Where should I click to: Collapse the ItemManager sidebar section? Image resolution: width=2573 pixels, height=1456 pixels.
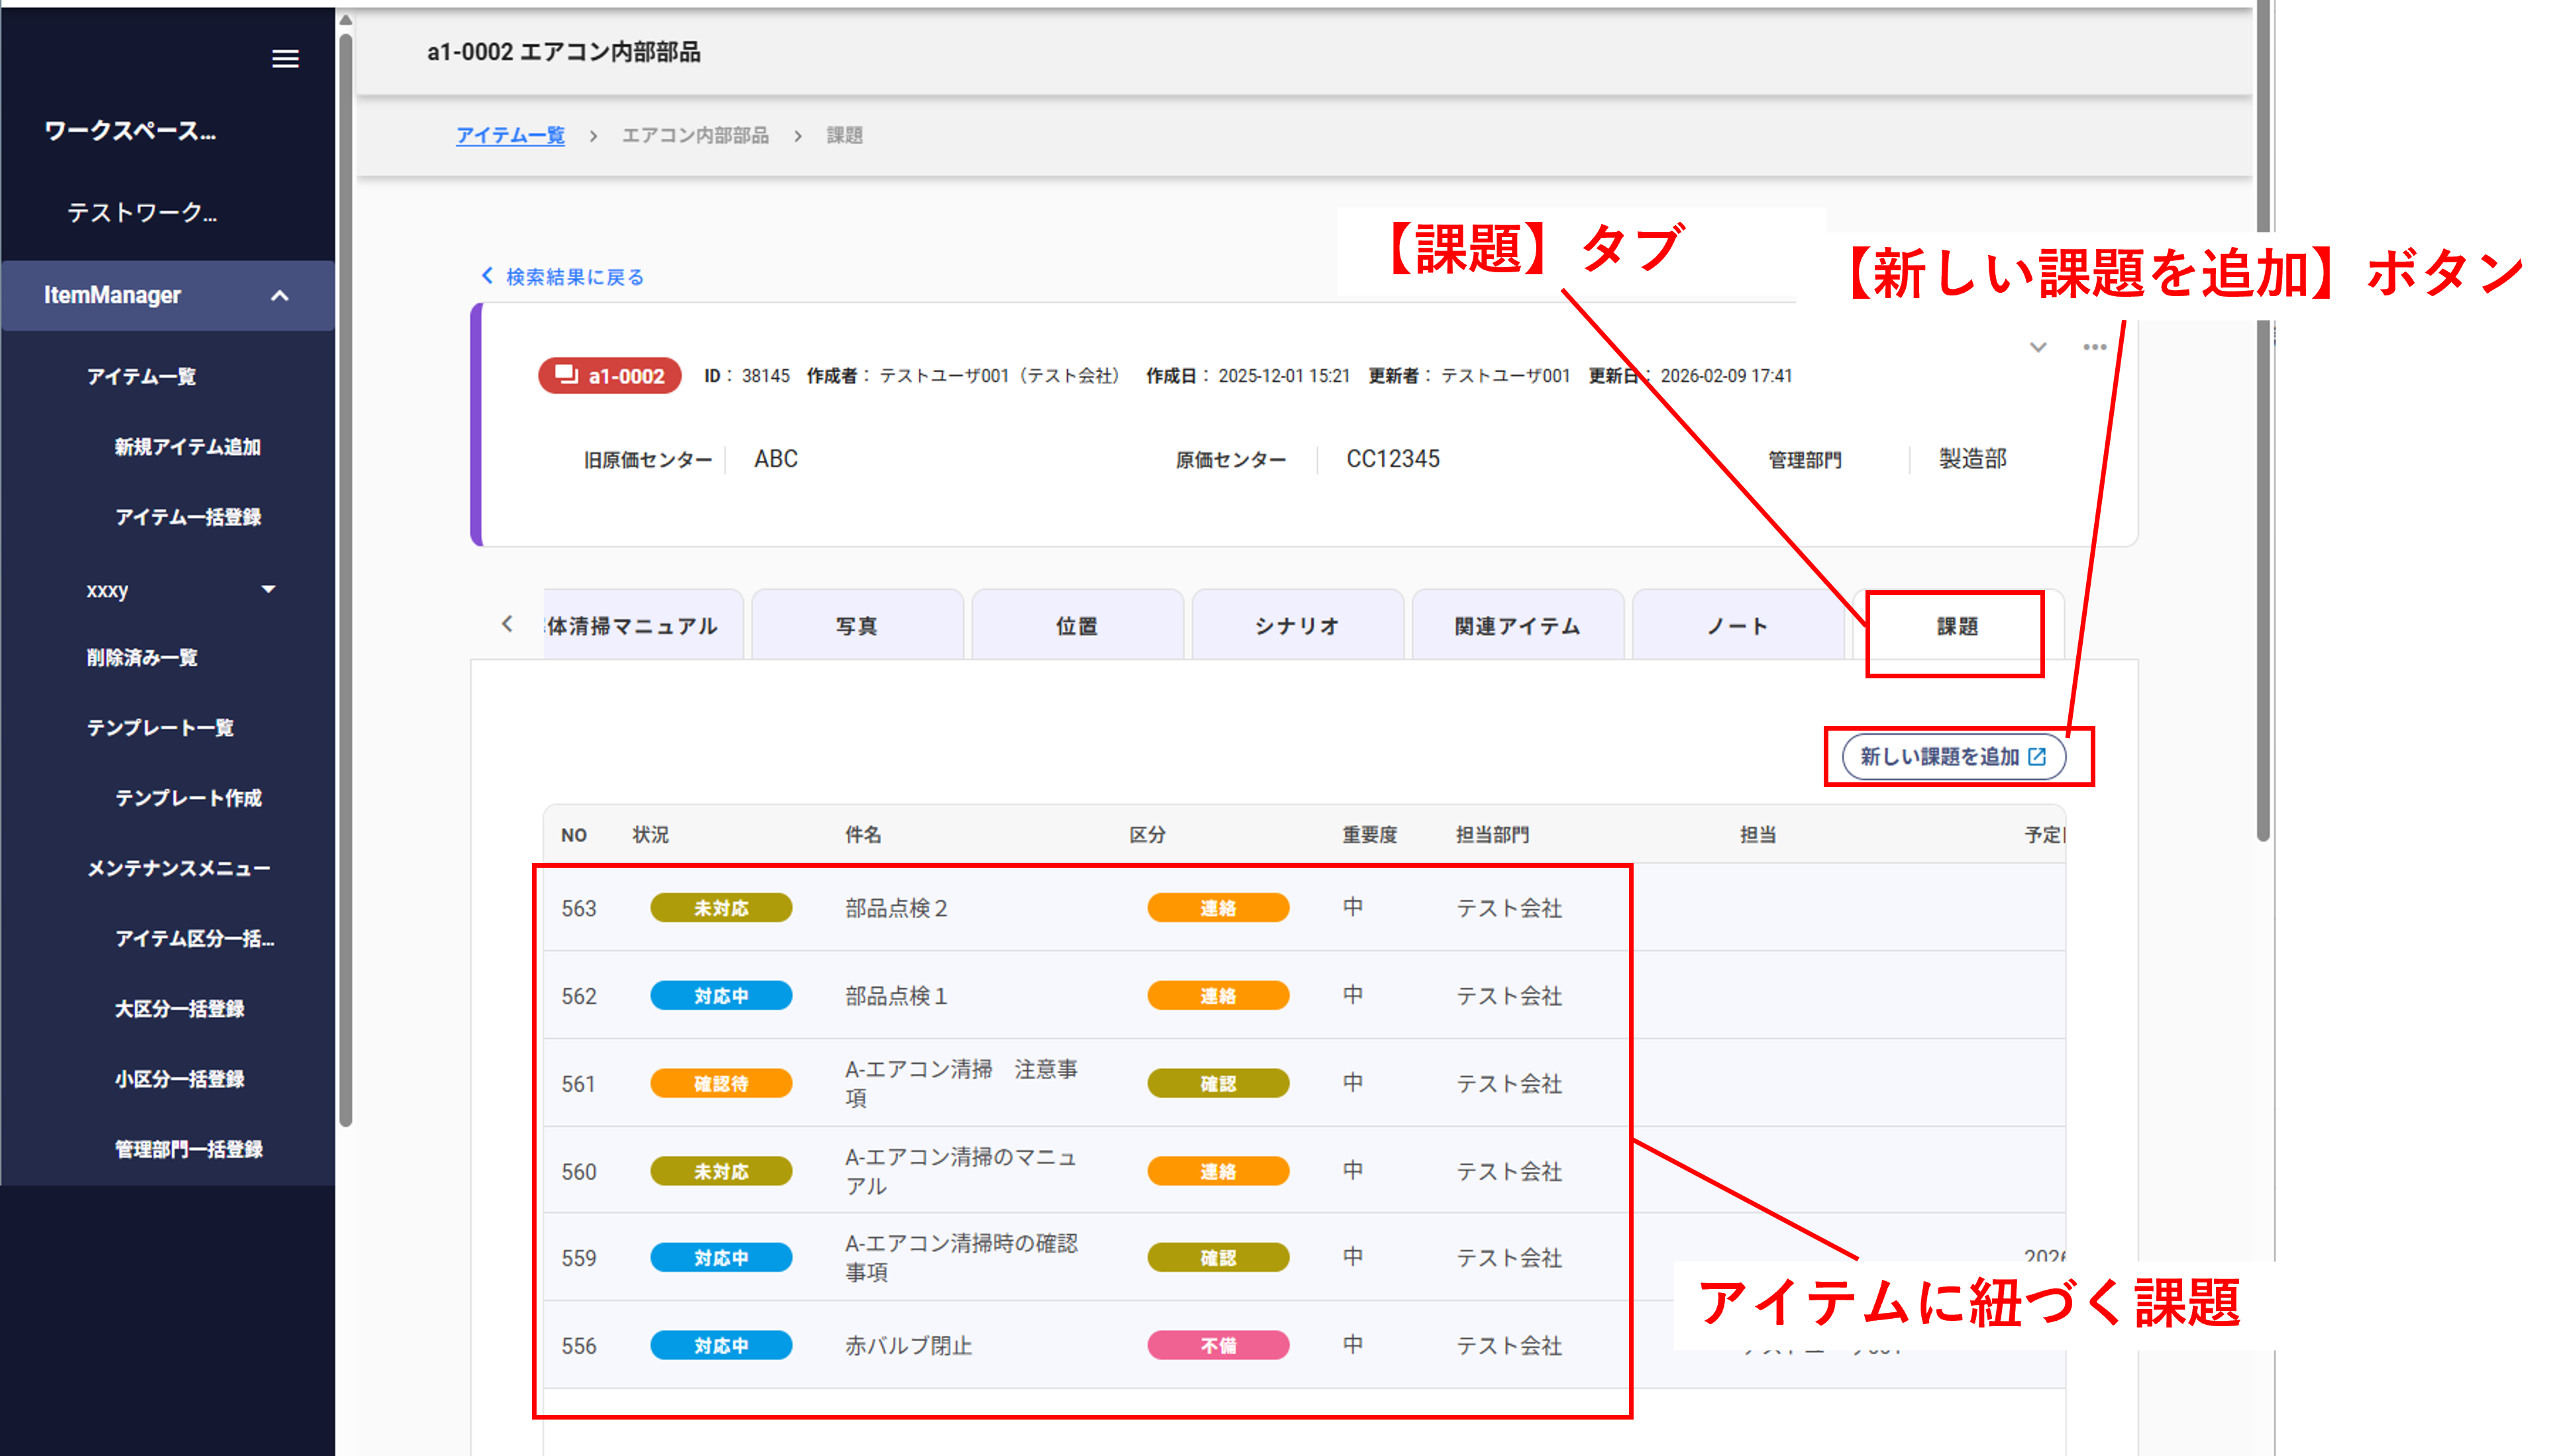pyautogui.click(x=279, y=295)
